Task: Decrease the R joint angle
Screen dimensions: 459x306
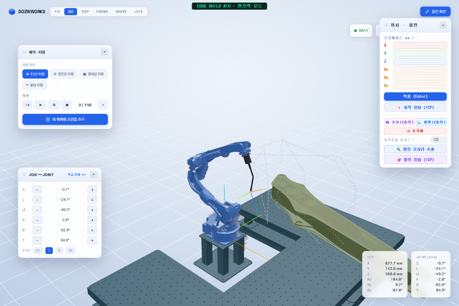Action: (x=37, y=220)
